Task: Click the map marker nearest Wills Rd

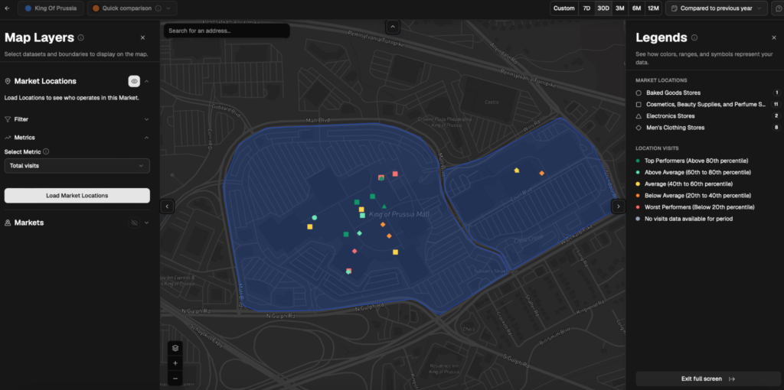Action: click(x=517, y=171)
